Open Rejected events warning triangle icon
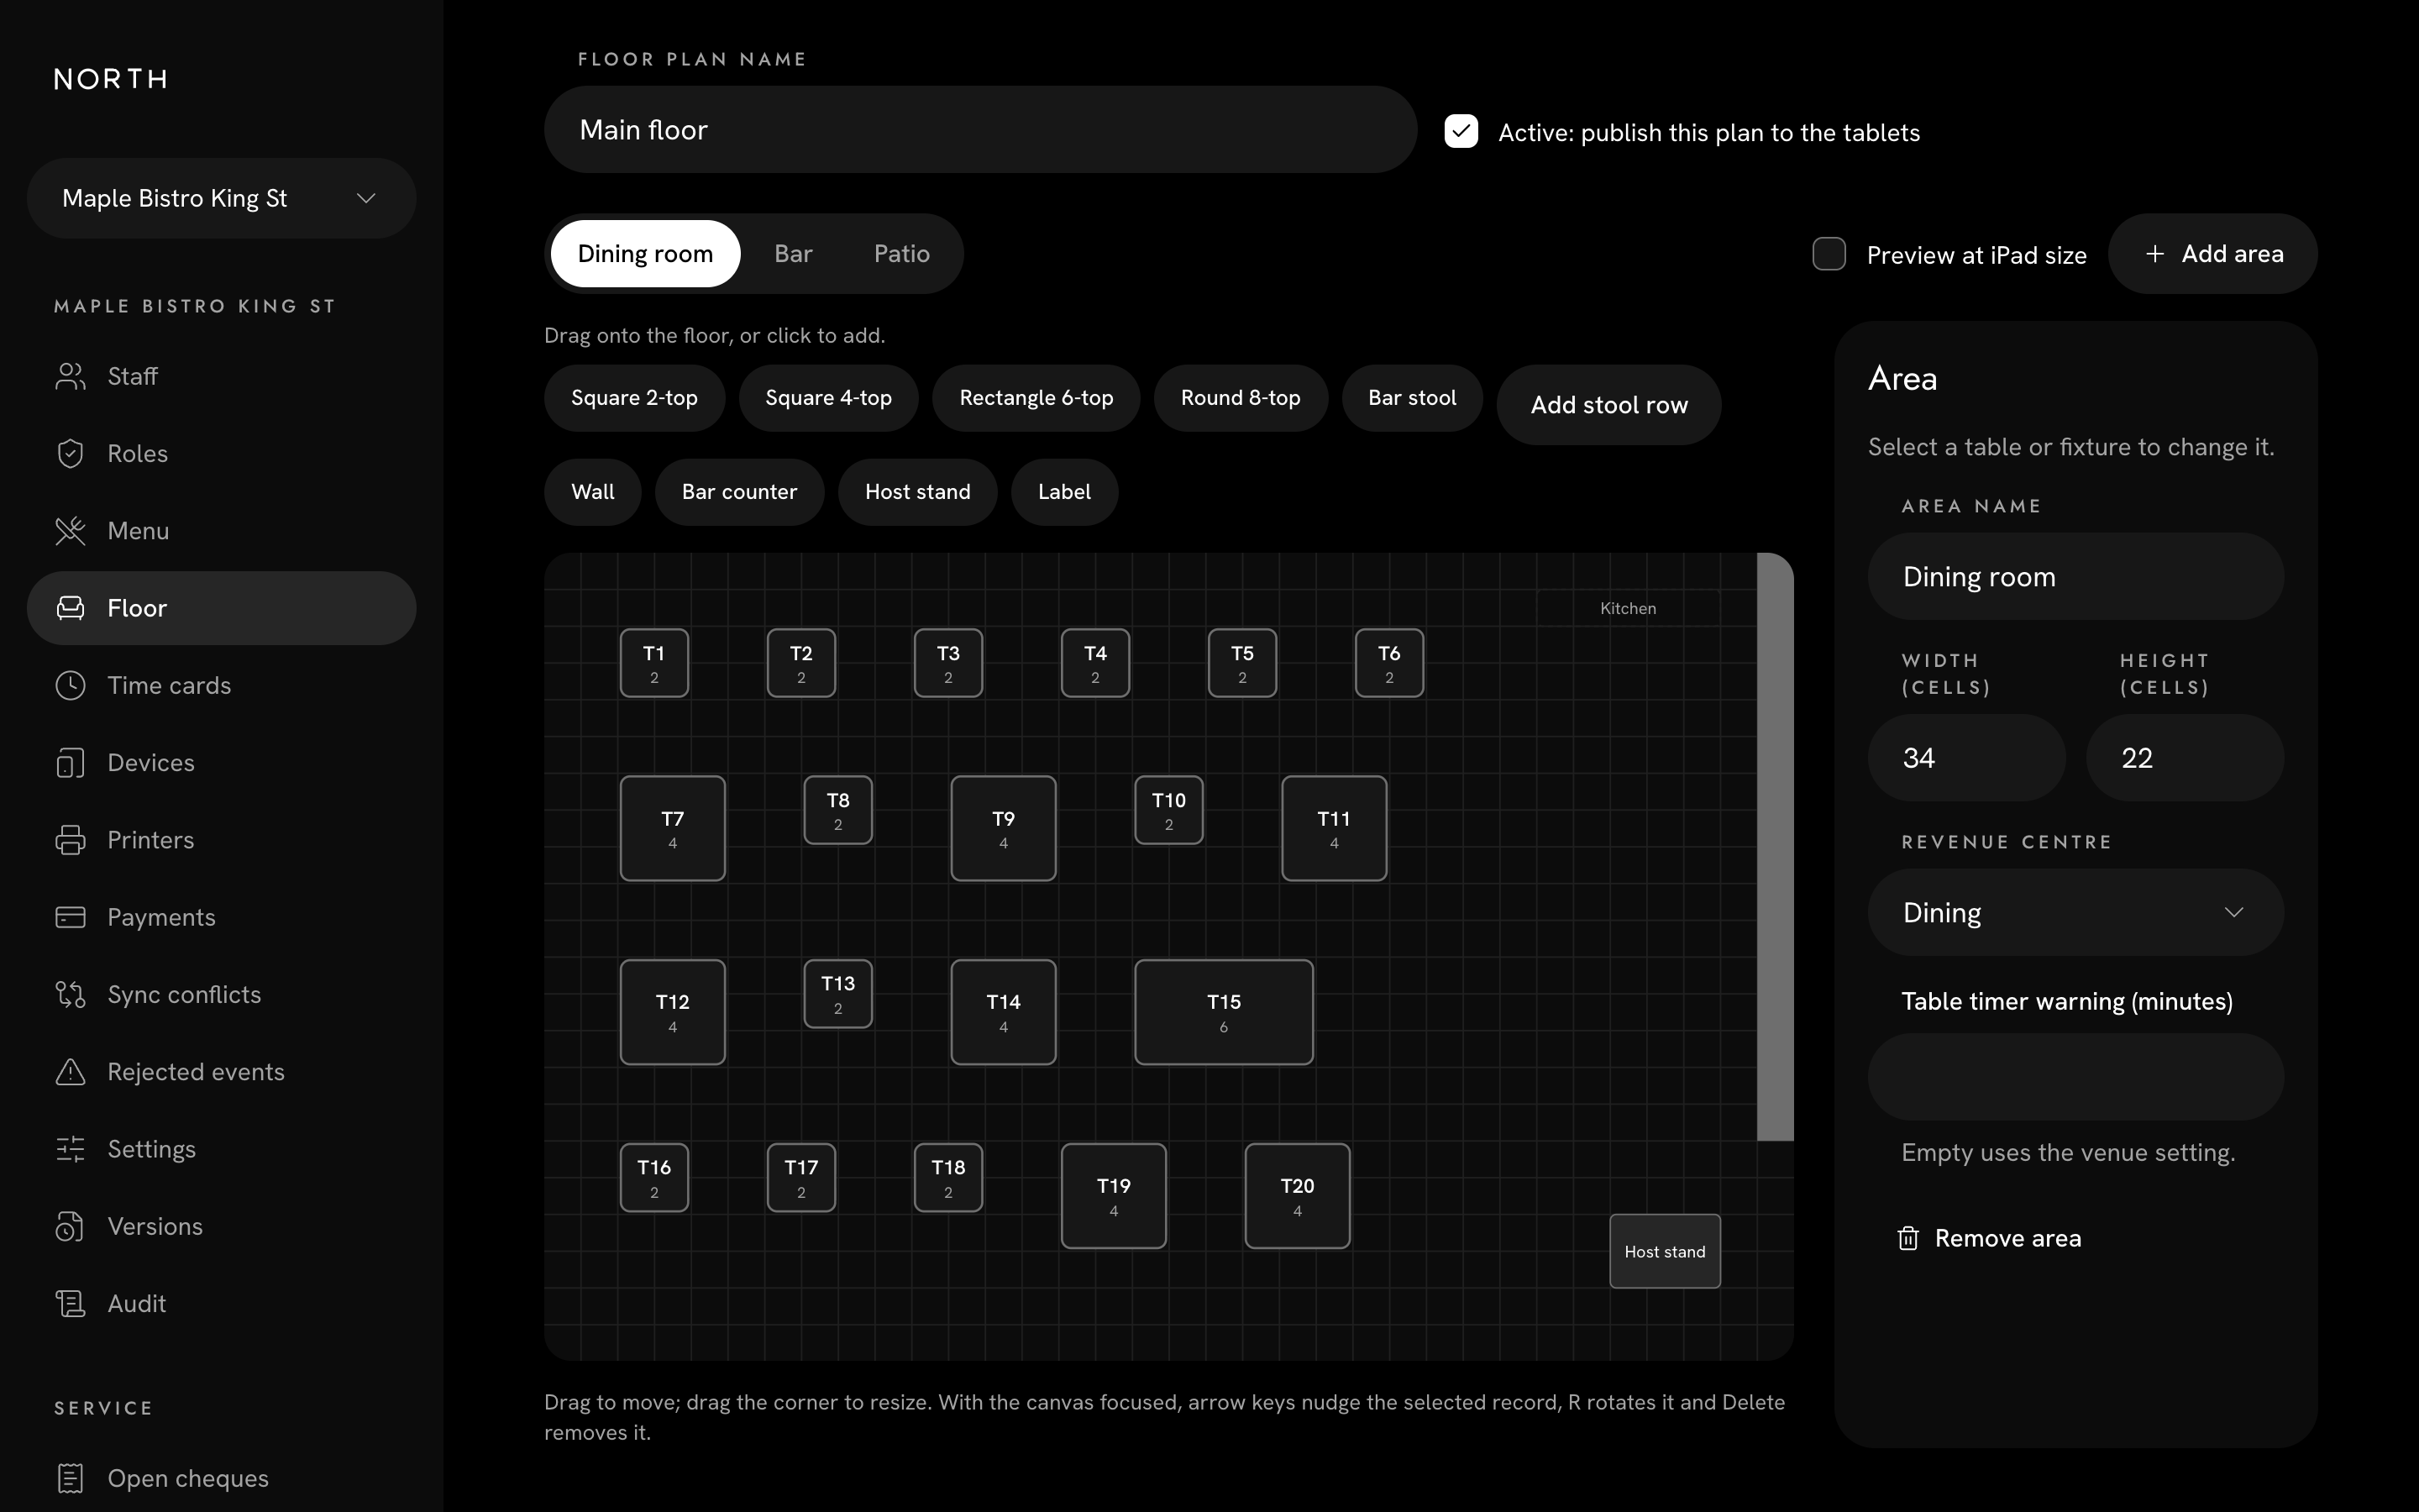This screenshot has height=1512, width=2419. 70,1072
